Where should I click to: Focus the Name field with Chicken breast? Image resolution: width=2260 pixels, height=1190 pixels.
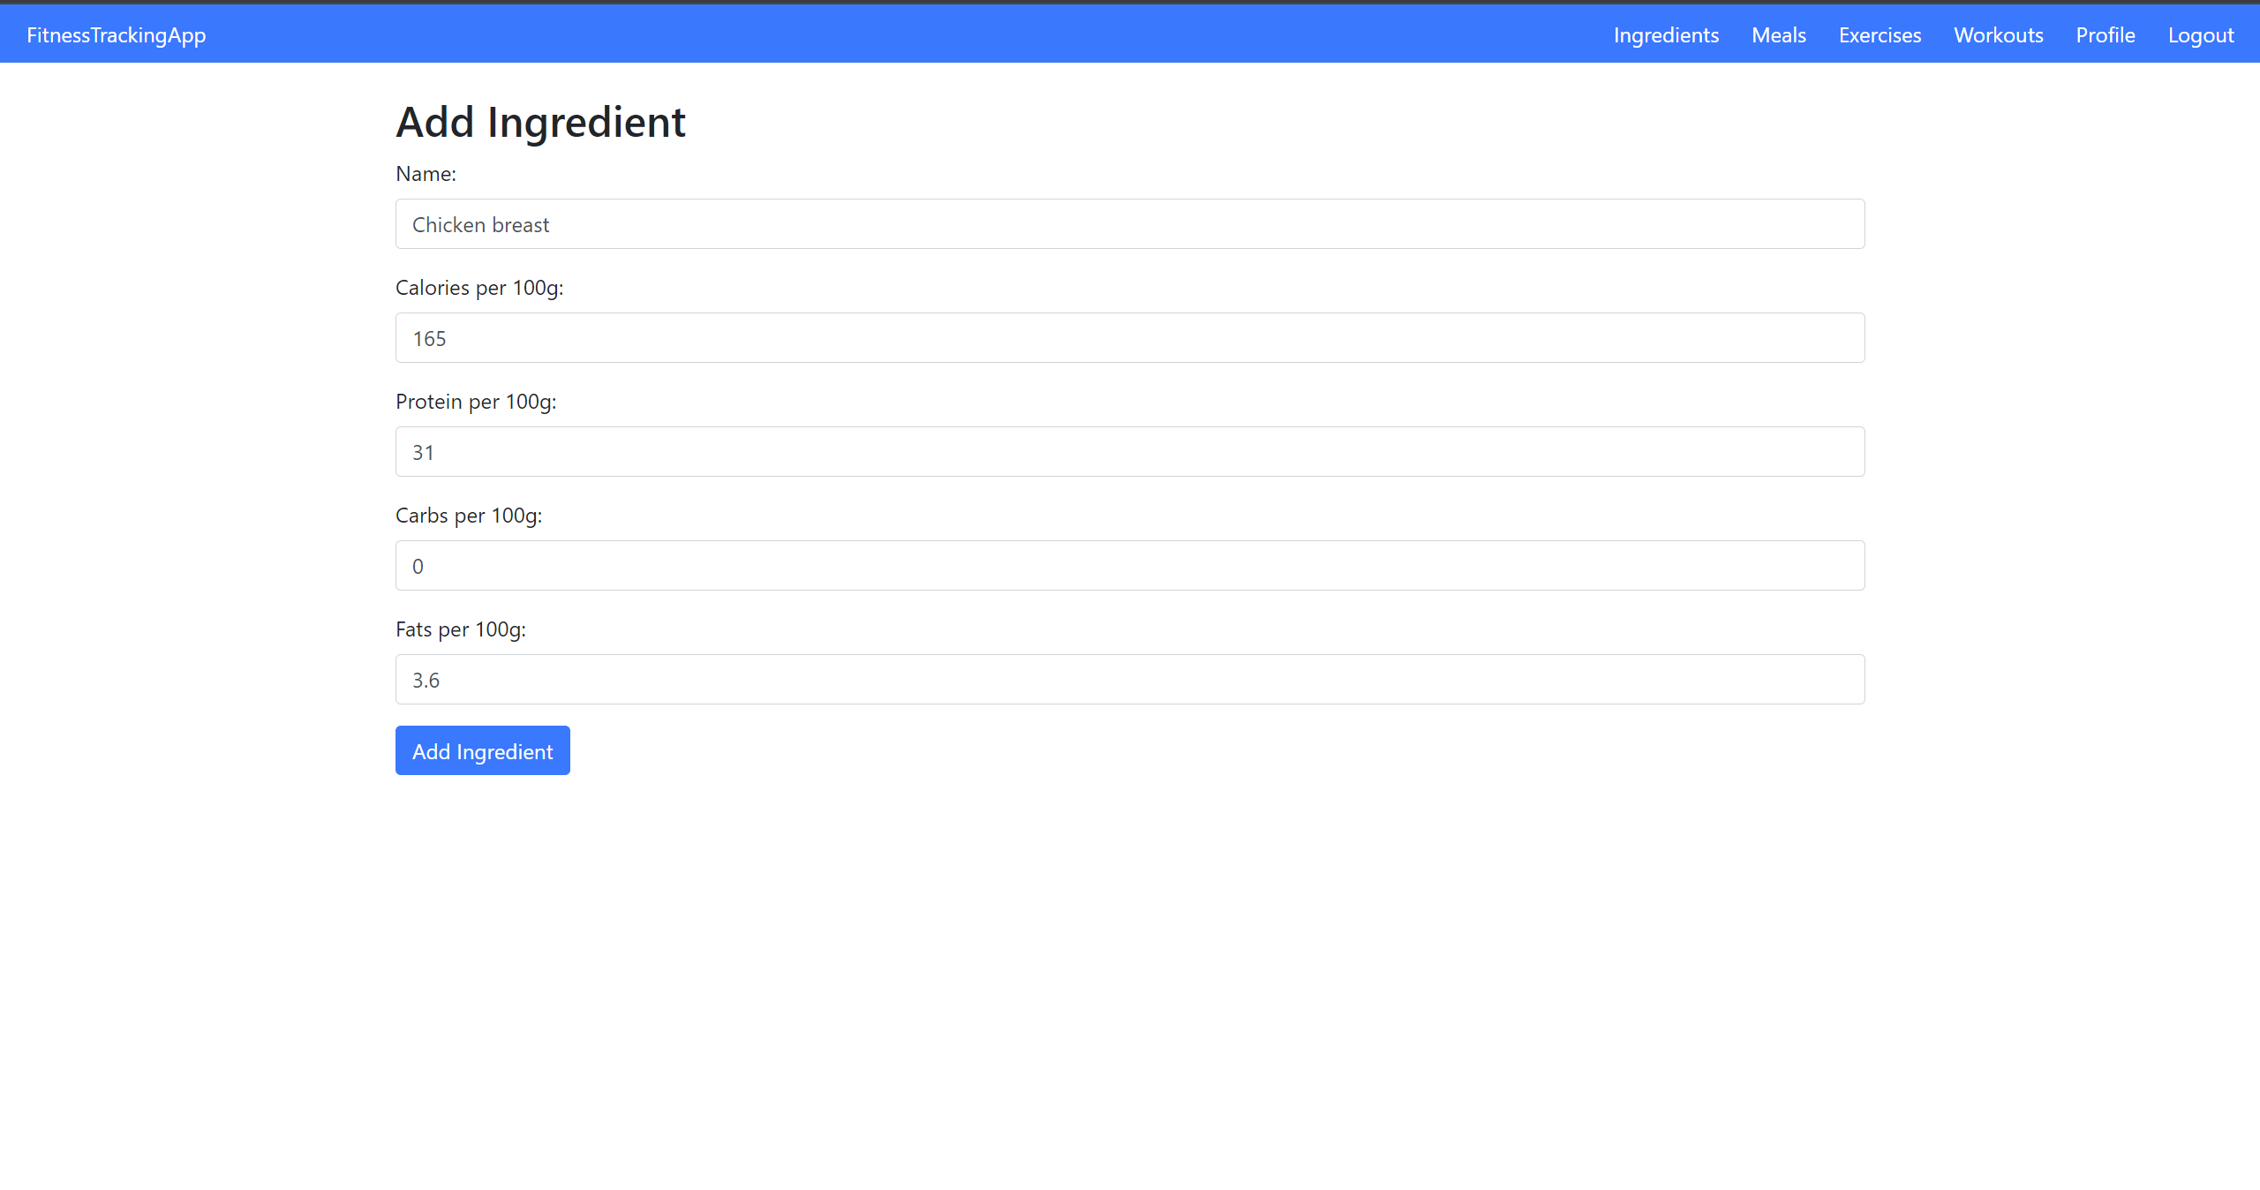[1130, 224]
